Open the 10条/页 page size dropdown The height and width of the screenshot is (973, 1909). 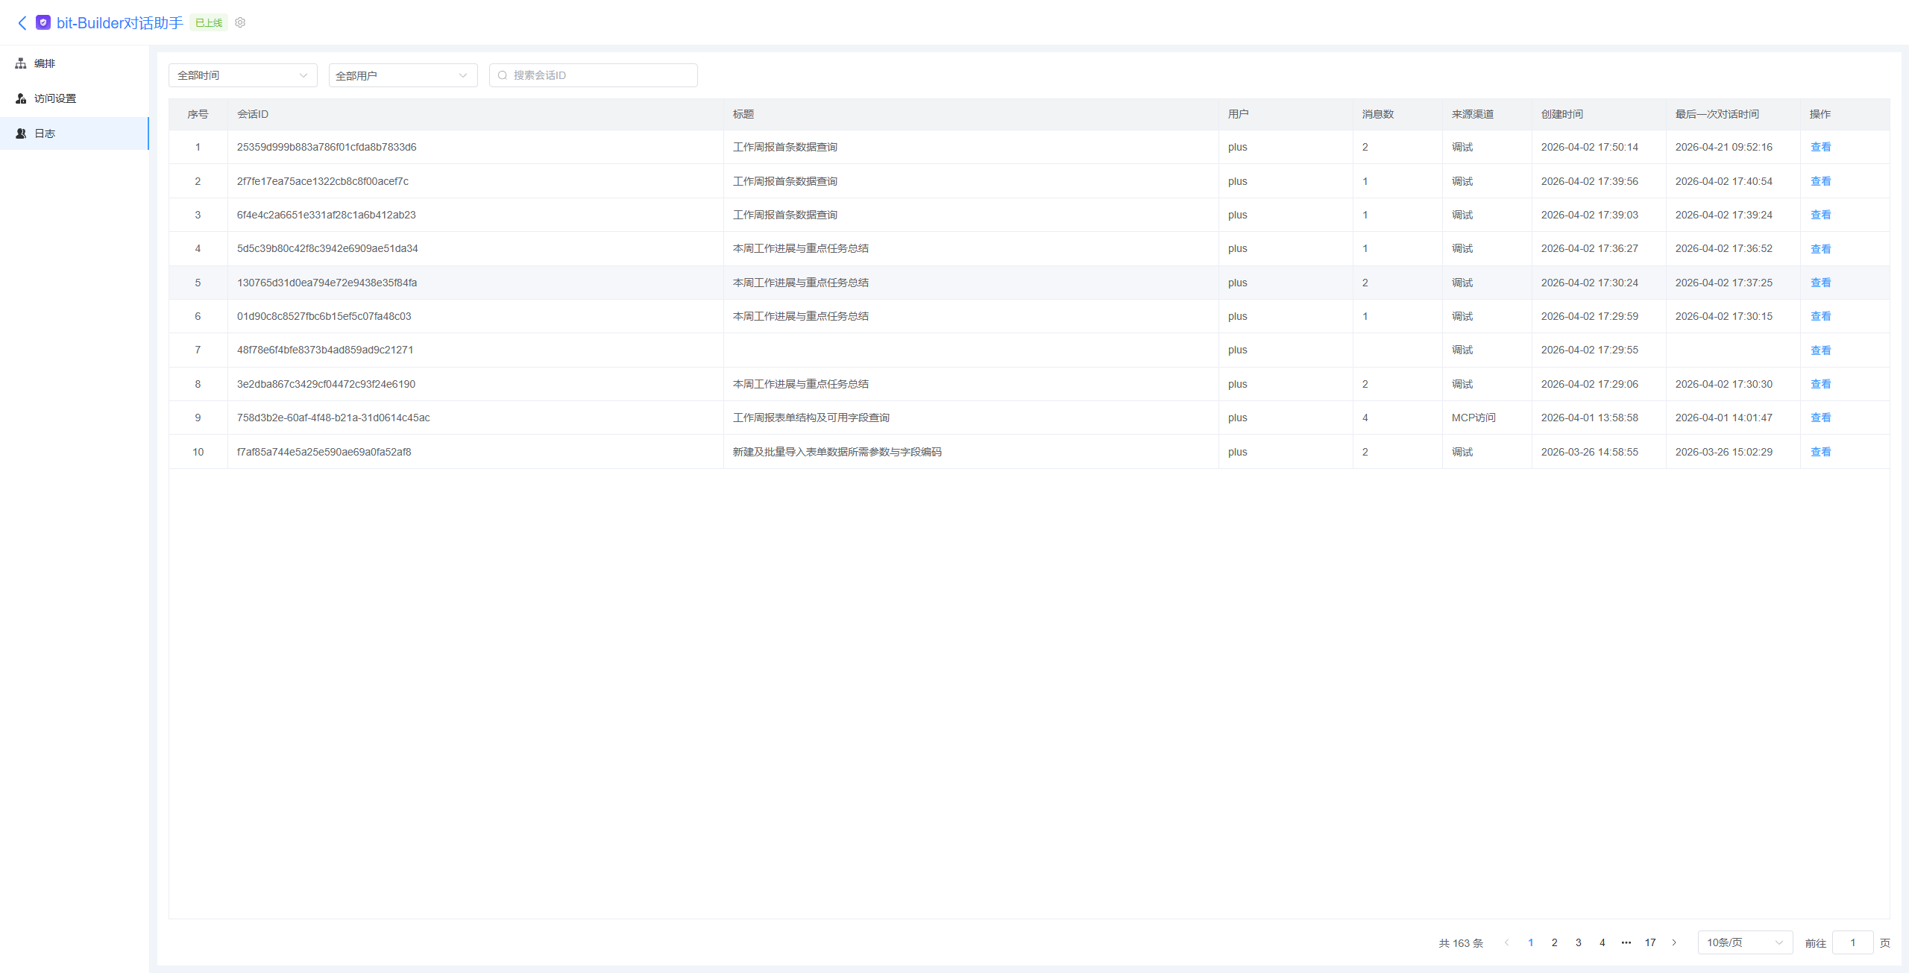coord(1745,942)
